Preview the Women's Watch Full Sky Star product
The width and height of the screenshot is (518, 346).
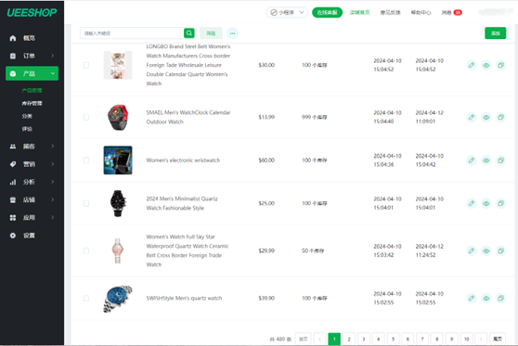tap(486, 250)
